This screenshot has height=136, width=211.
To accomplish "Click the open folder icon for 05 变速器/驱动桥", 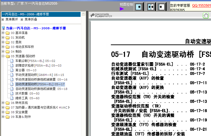I will point(8,56).
